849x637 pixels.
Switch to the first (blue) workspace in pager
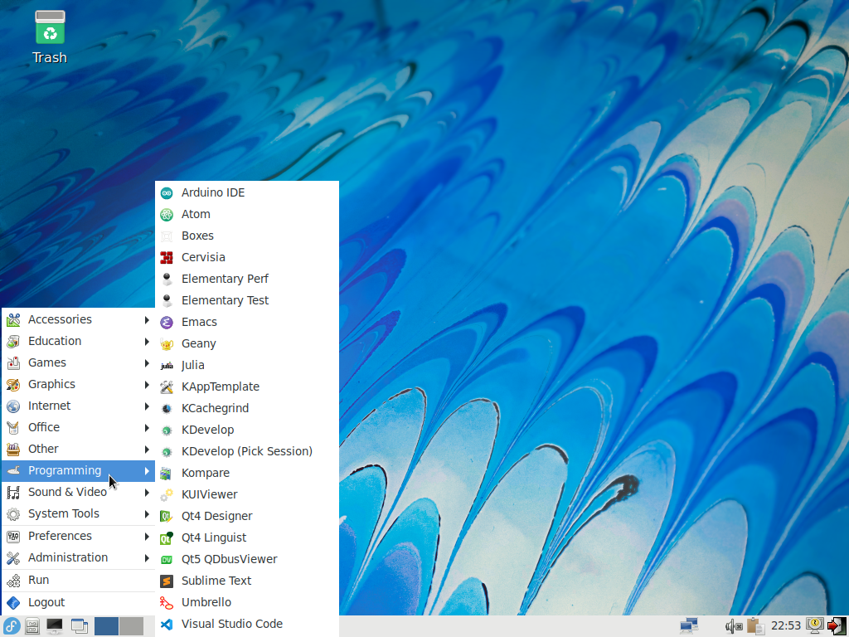tap(107, 626)
